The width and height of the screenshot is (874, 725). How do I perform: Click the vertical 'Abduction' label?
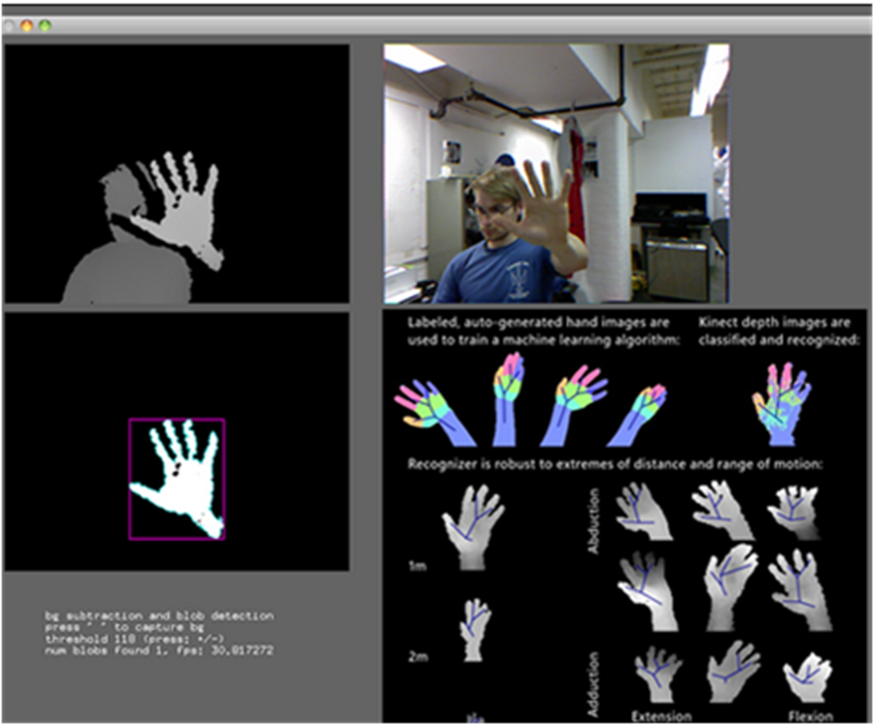[x=593, y=523]
